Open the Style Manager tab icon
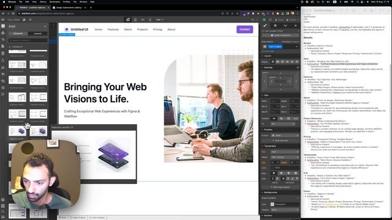 tap(285, 26)
